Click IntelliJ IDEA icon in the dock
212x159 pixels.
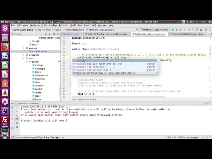pyautogui.click(x=5, y=111)
